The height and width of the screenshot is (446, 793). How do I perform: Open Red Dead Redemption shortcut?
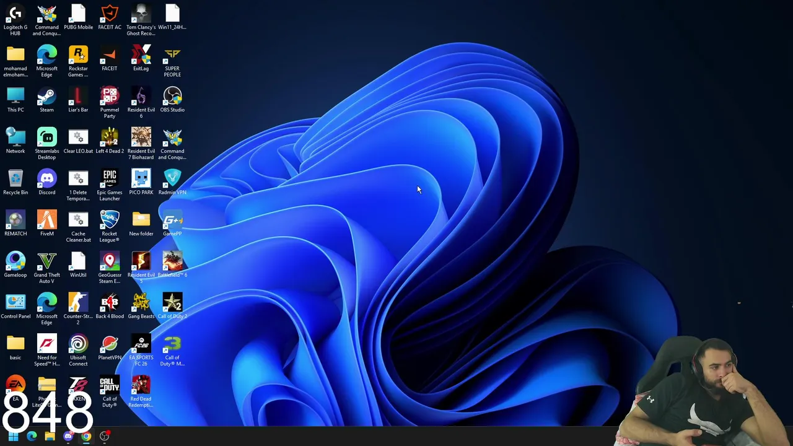click(x=141, y=391)
